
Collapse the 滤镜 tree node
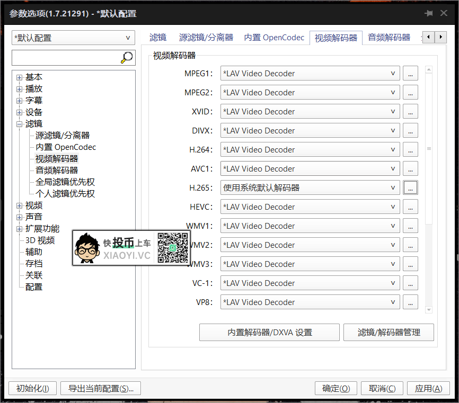19,123
